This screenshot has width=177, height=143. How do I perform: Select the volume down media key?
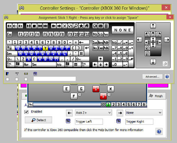(x=15, y=26)
